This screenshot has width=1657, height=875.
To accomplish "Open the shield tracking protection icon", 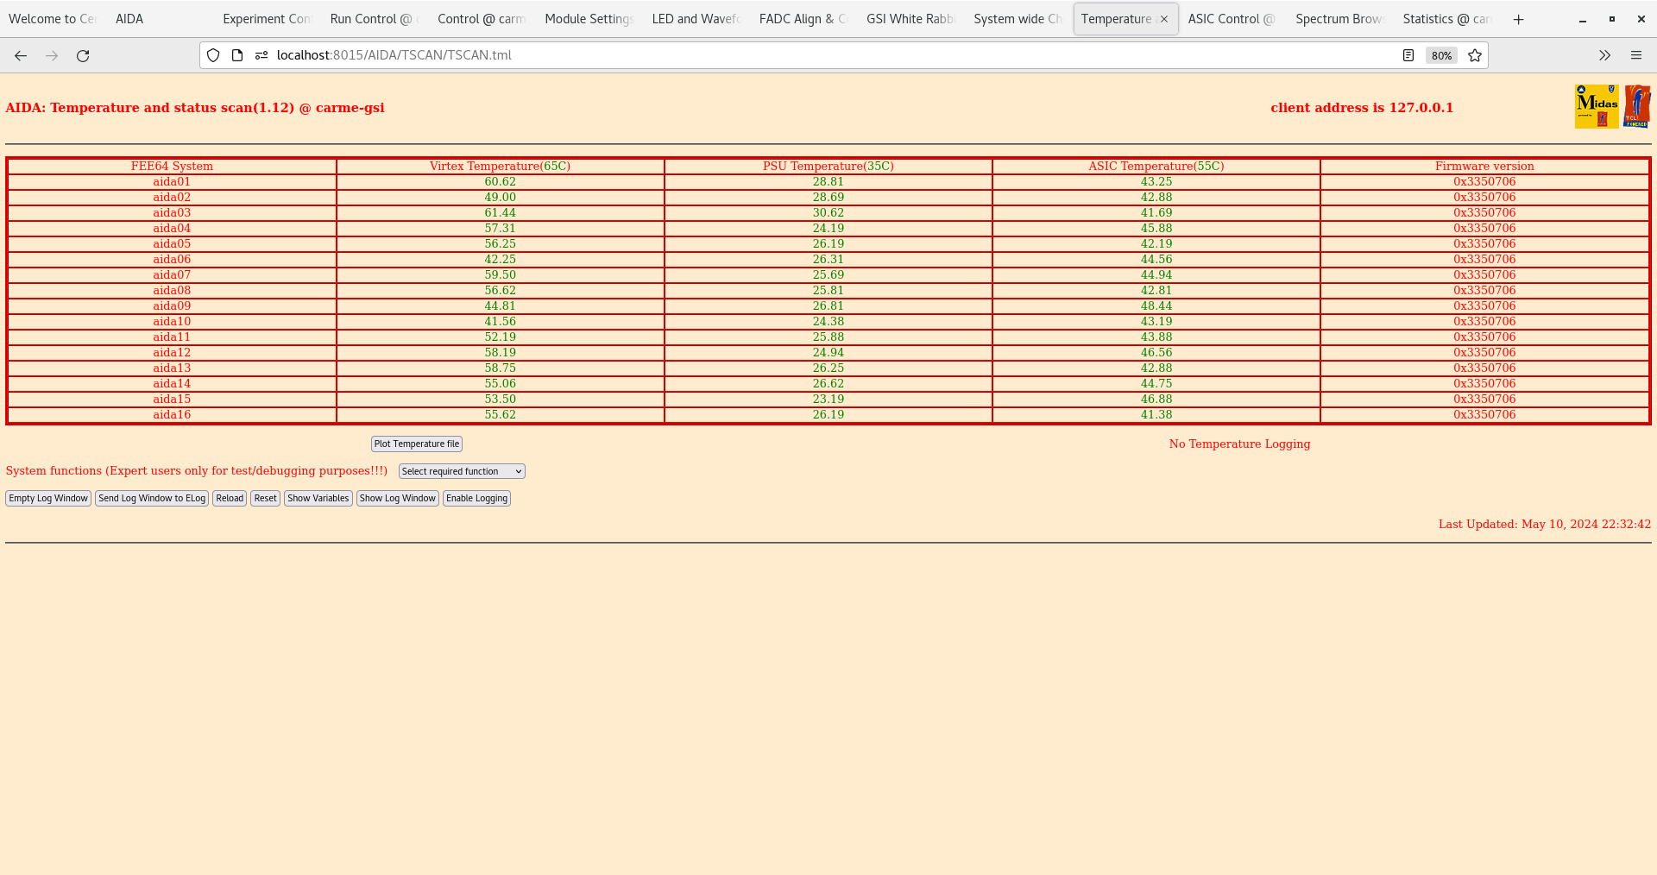I will point(212,55).
